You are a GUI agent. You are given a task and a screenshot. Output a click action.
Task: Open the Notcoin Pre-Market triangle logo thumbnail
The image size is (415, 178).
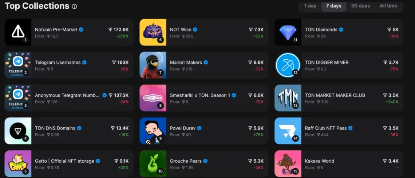(x=18, y=32)
